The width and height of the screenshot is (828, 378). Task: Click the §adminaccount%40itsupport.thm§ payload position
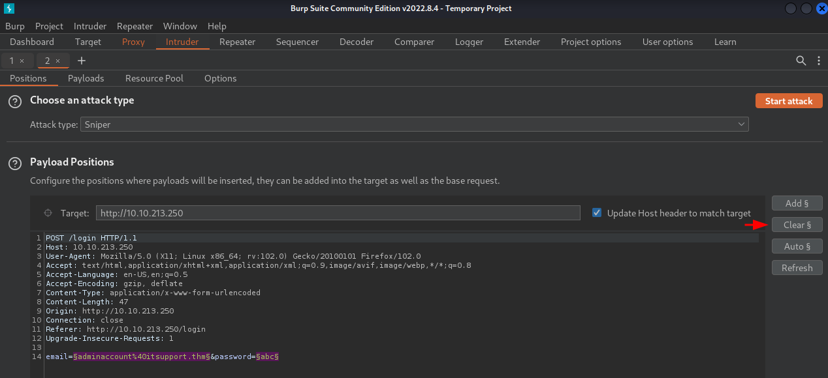click(142, 356)
